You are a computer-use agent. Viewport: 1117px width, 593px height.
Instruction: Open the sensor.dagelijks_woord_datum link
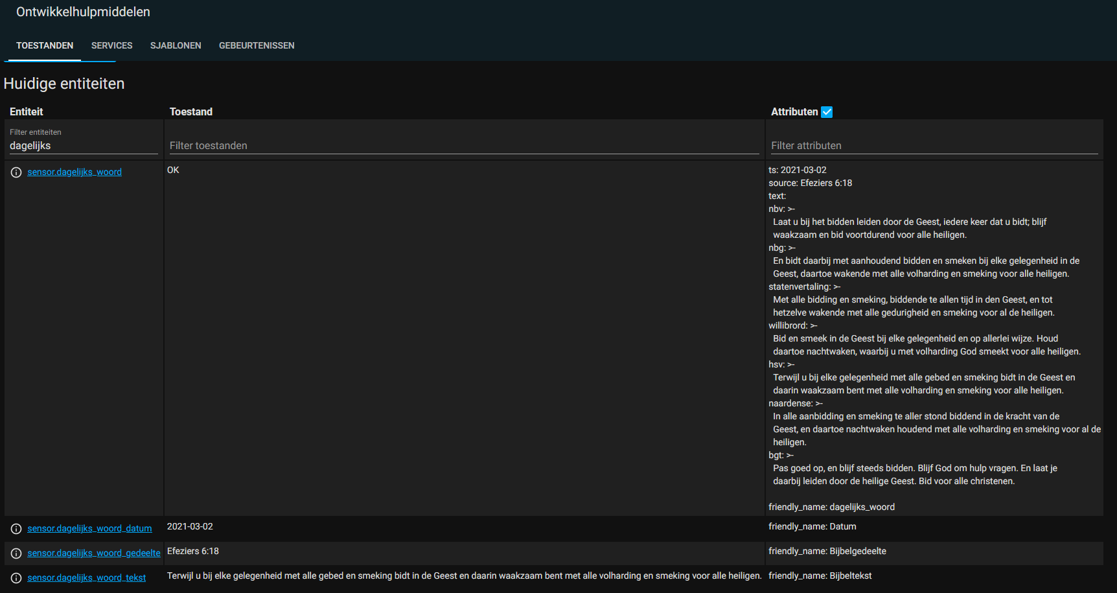89,529
